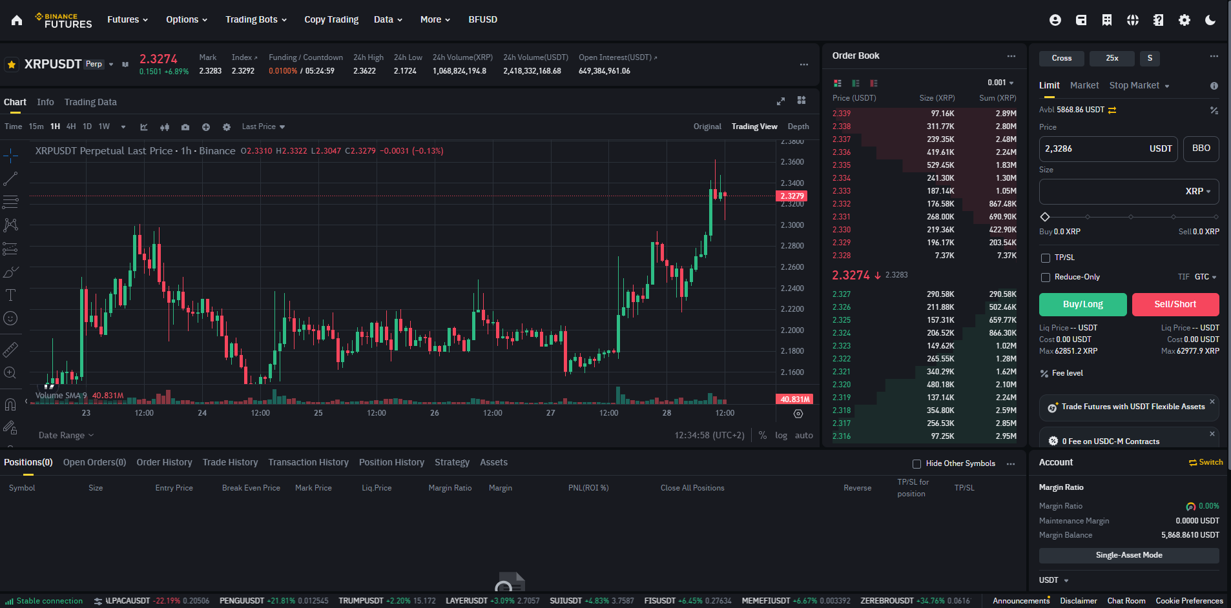Select the trend line drawing tool
The image size is (1231, 608).
pyautogui.click(x=10, y=179)
